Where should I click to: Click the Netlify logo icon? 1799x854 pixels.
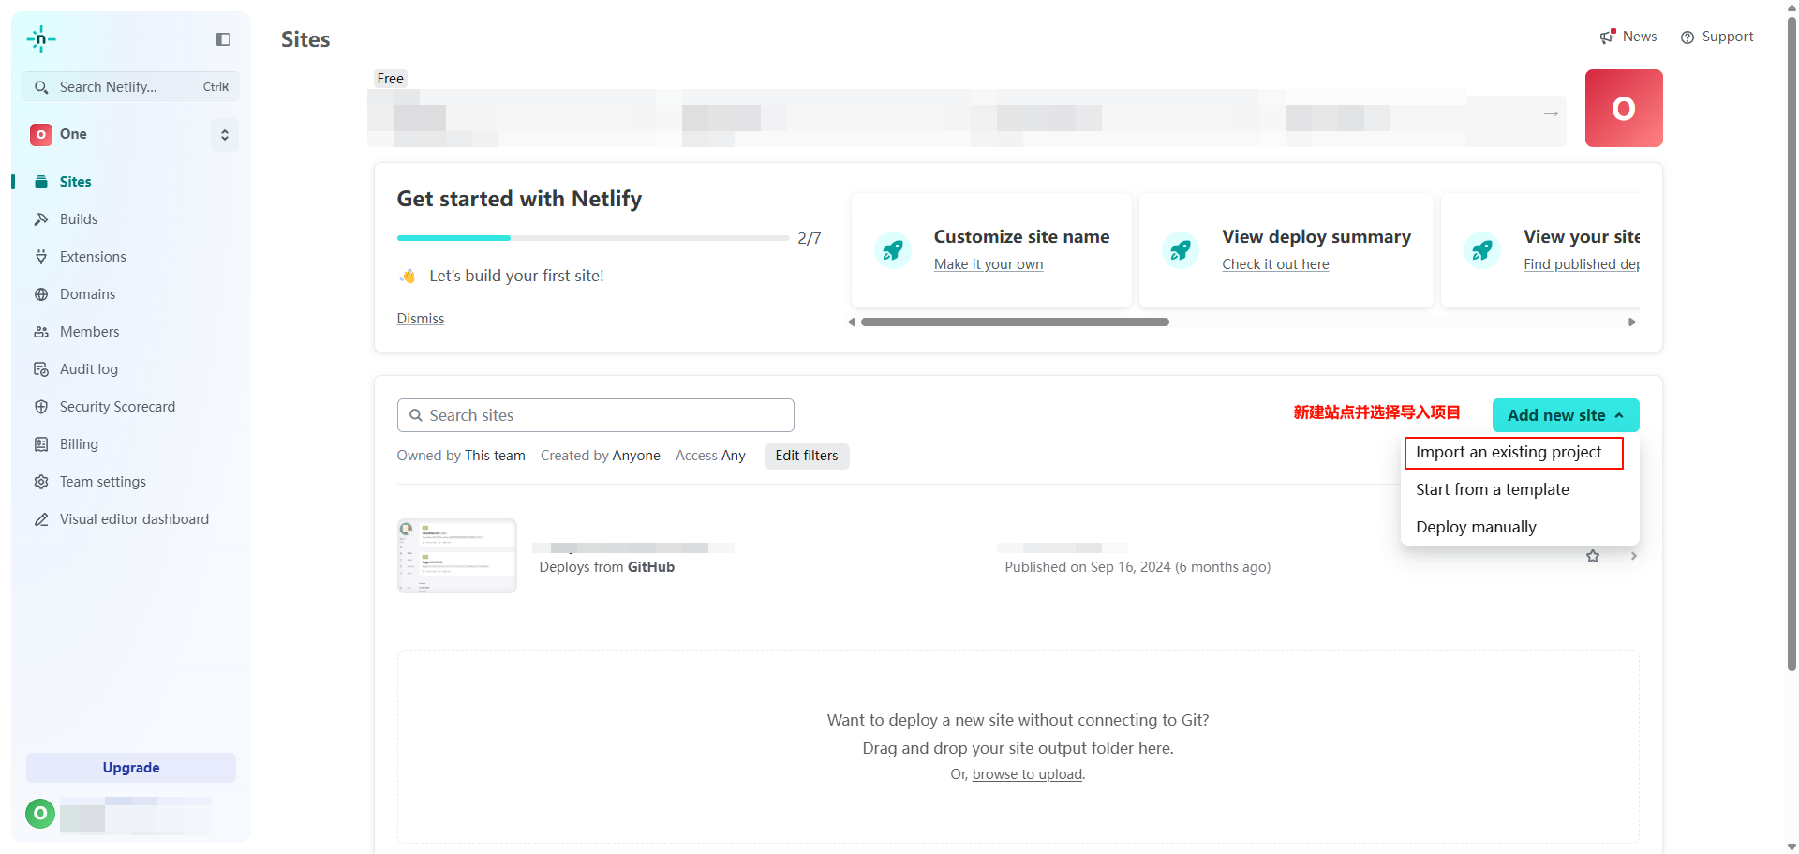[41, 39]
